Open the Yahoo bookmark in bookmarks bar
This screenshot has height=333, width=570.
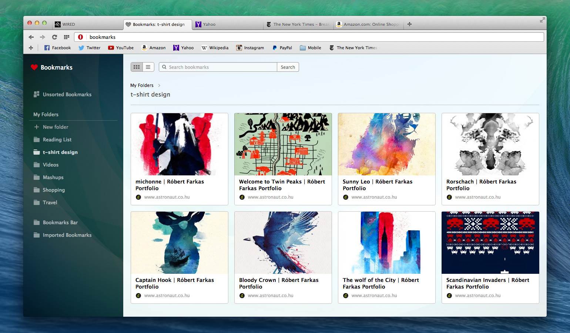pos(184,48)
